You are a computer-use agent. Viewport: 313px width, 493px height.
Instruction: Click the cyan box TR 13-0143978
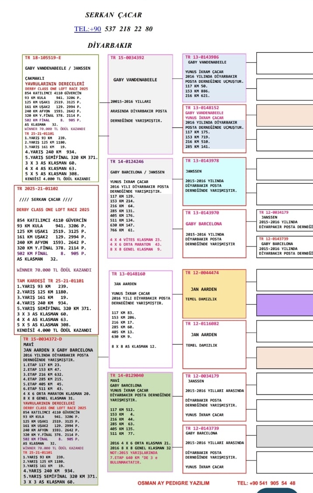(214, 181)
